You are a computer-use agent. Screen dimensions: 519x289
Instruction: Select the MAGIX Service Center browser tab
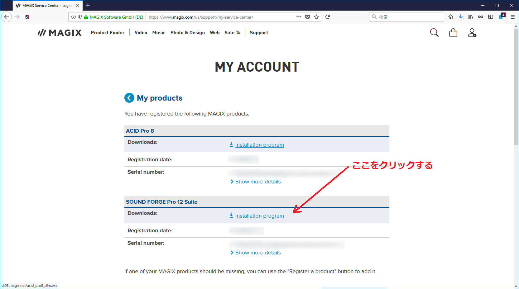point(47,6)
